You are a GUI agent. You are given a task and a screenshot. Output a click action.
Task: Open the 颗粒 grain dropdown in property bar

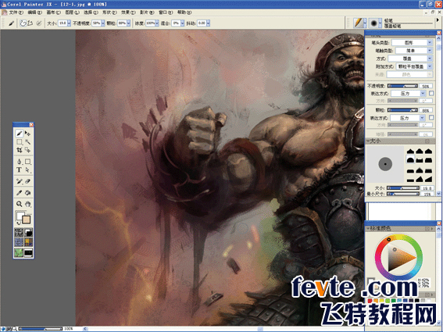pyautogui.click(x=129, y=23)
